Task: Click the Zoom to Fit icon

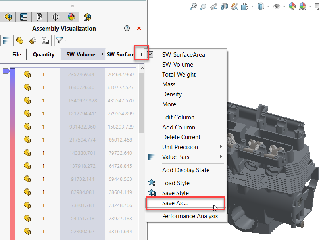Action: click(x=193, y=6)
